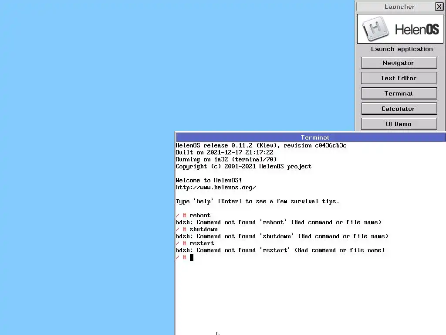The width and height of the screenshot is (446, 335).
Task: Click the 'Welcome to HelenOS!' line
Action: (x=209, y=180)
